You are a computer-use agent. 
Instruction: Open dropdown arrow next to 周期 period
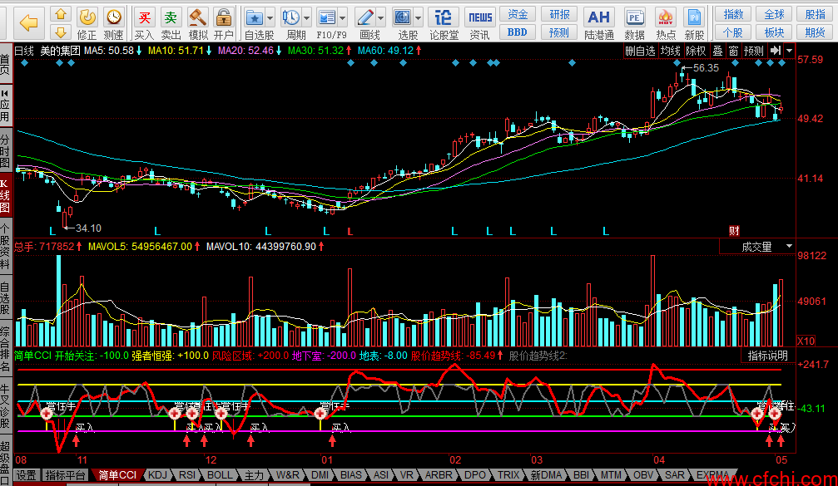[307, 17]
